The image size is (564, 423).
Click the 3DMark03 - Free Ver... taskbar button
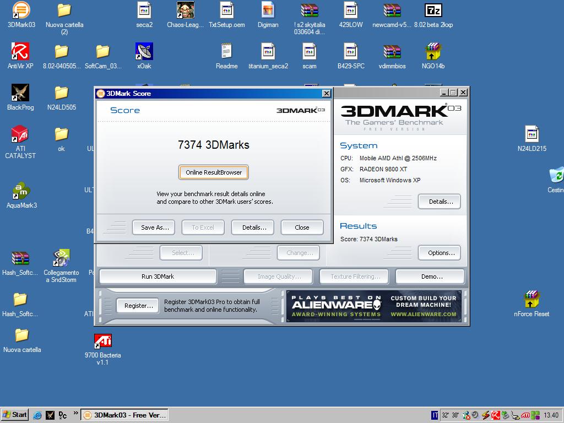pyautogui.click(x=124, y=415)
